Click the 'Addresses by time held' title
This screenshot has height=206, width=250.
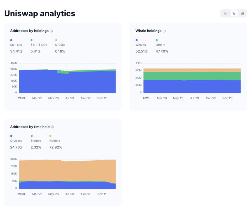30,127
